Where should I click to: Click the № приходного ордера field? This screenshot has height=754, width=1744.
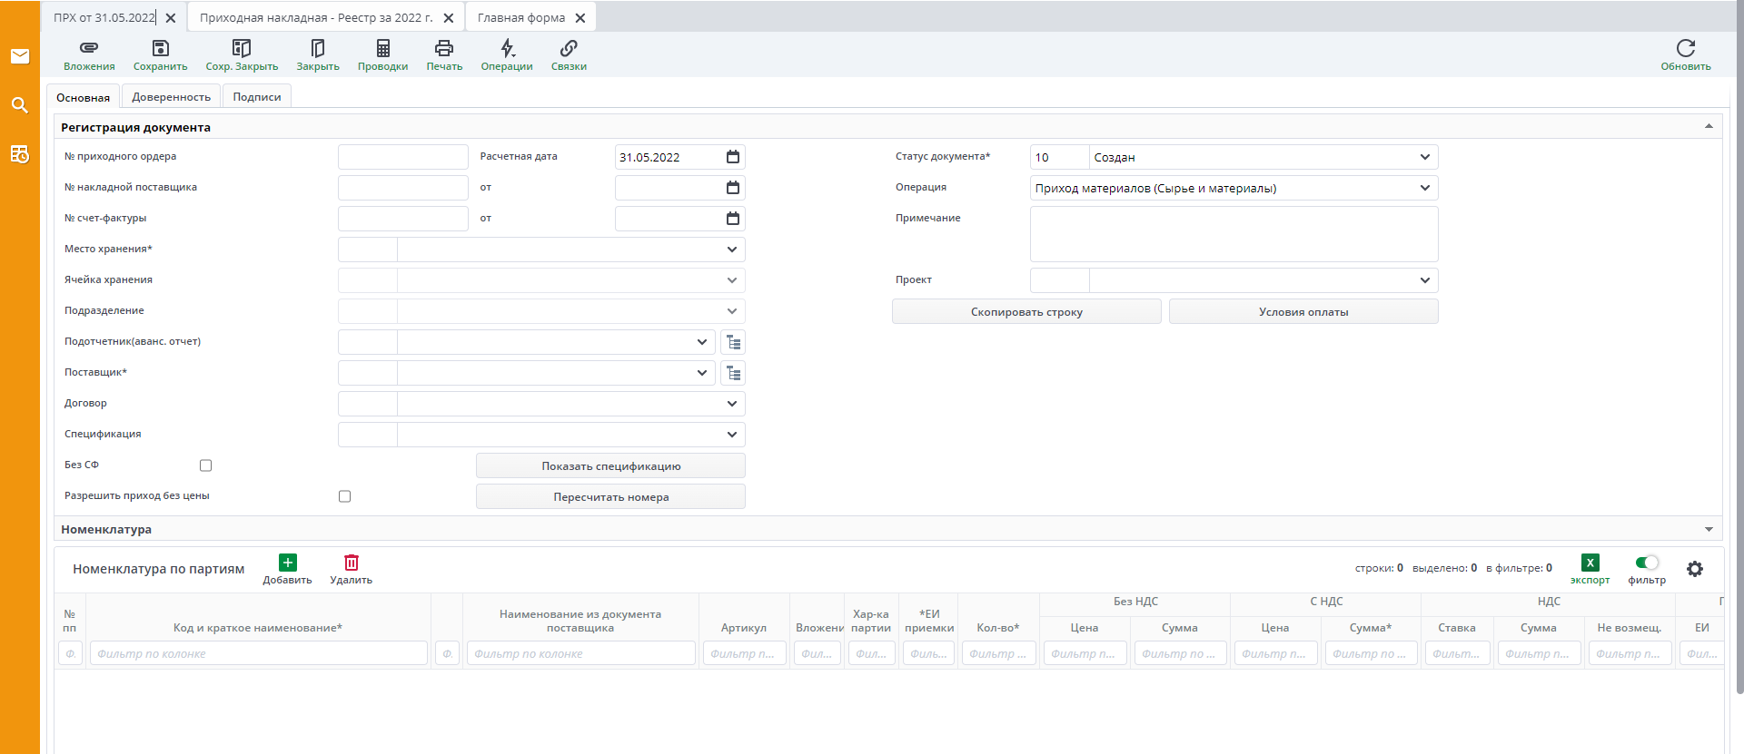click(x=402, y=157)
